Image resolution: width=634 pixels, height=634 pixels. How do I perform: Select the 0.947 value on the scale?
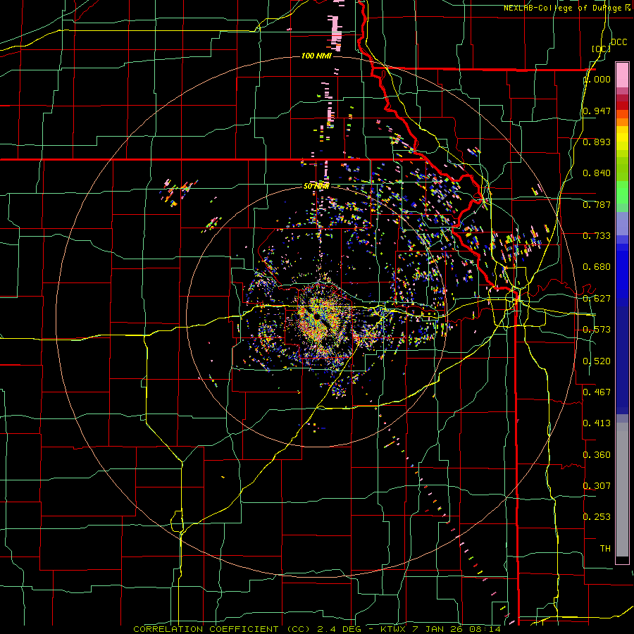597,111
